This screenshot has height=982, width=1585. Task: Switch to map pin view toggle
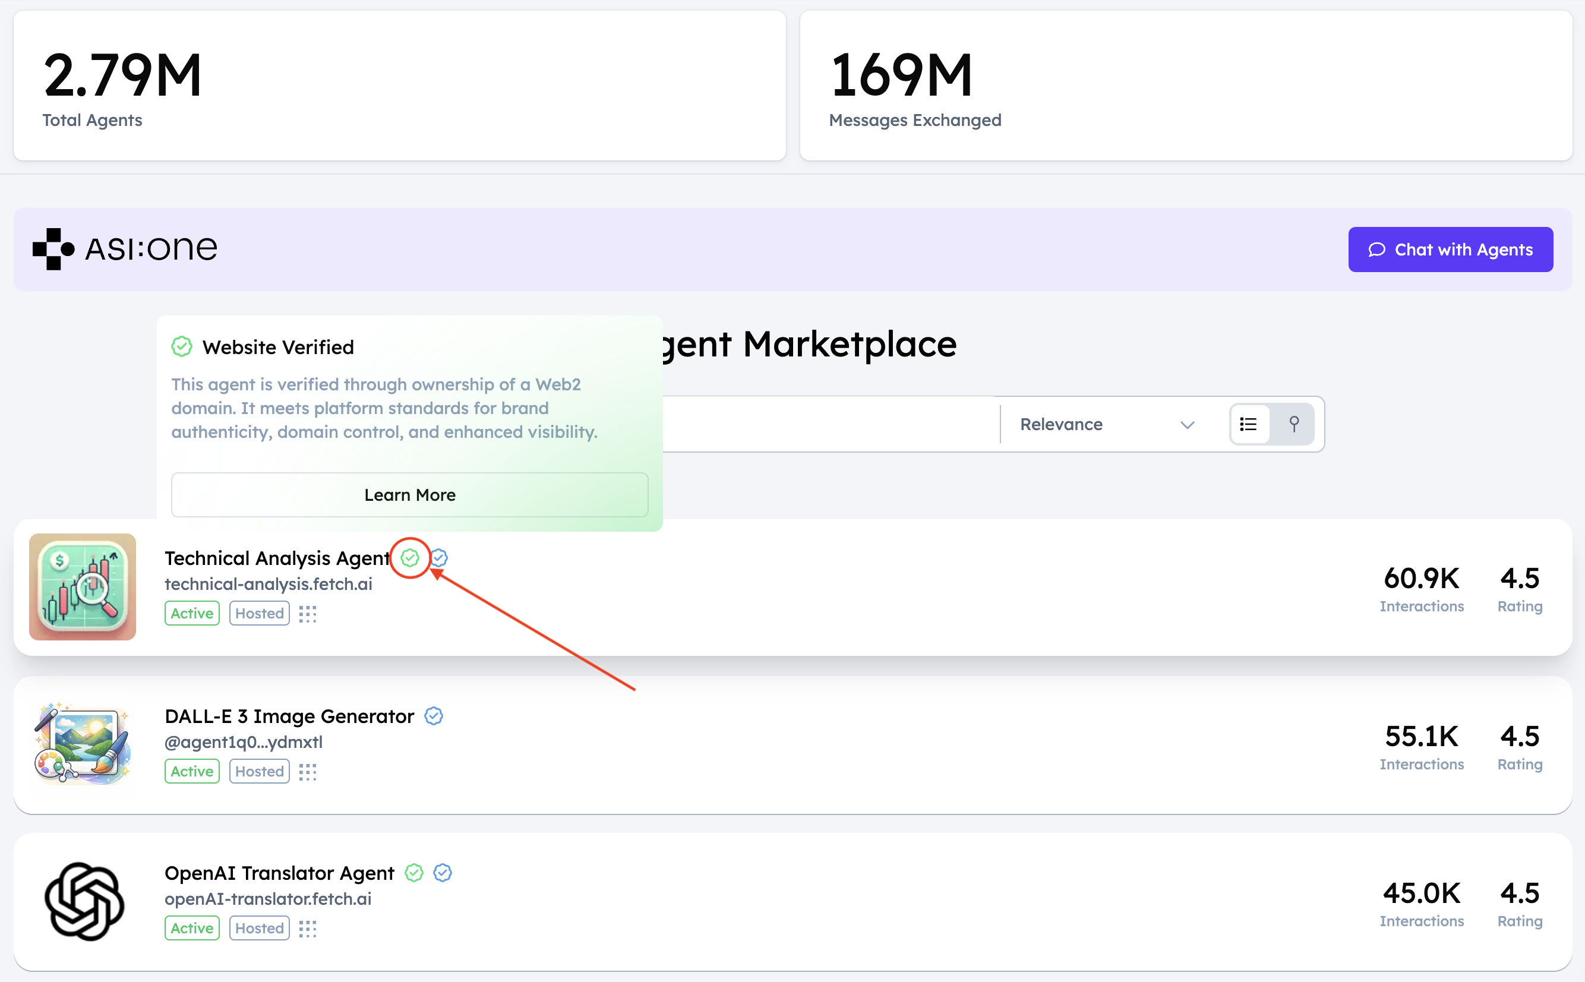1293,424
